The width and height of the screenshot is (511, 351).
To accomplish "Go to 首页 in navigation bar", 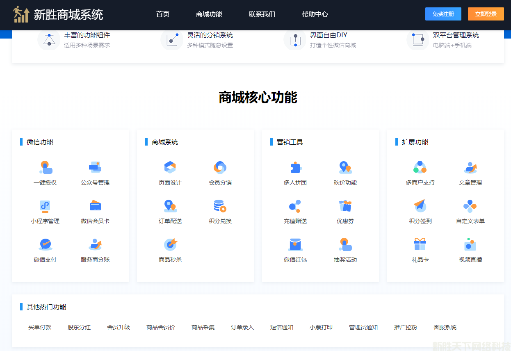I will (x=163, y=14).
